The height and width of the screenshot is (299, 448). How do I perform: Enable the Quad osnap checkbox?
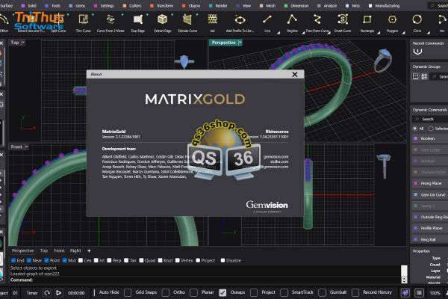click(x=141, y=260)
